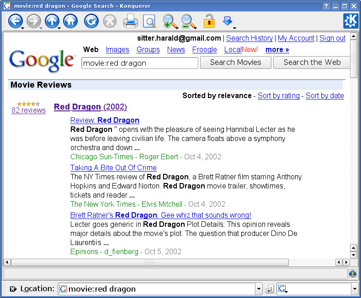Click the Stop loading icon

(x=110, y=21)
